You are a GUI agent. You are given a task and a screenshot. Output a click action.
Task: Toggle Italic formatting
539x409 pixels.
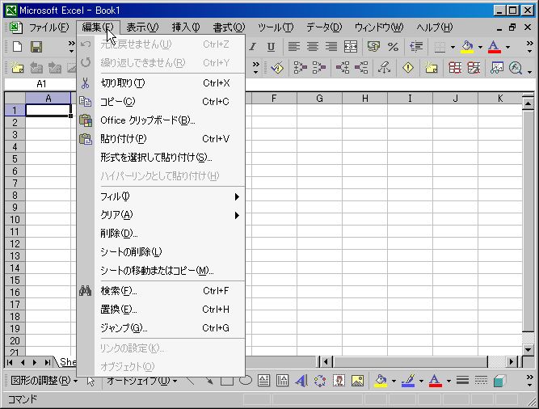(x=253, y=46)
